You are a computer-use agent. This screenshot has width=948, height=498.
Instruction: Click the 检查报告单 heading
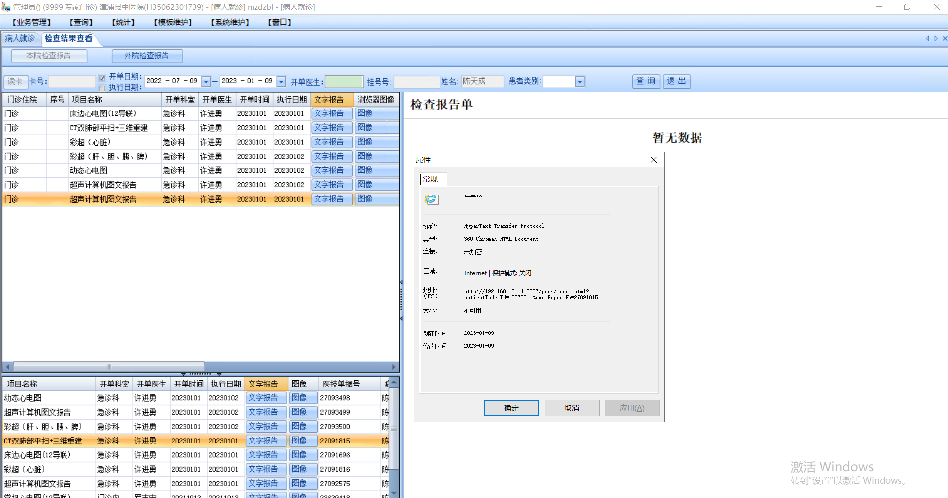click(x=442, y=105)
